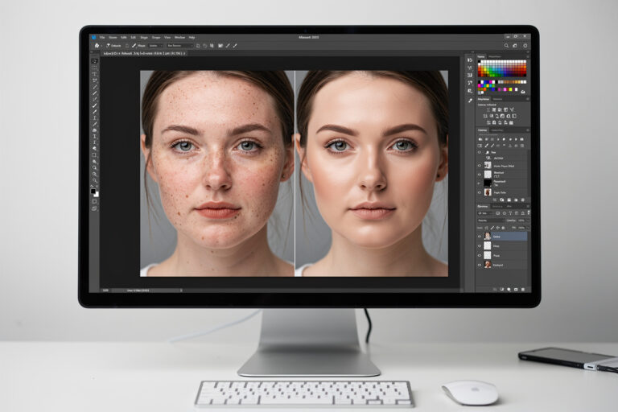Filter for type layers in the lower Layers panel

click(510, 213)
